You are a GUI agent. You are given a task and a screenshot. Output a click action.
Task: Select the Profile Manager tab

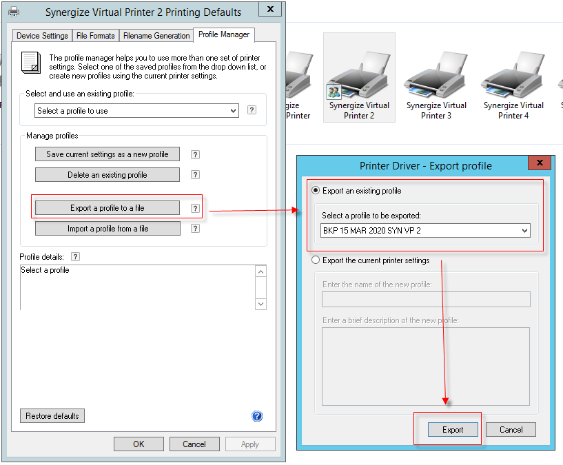(224, 34)
